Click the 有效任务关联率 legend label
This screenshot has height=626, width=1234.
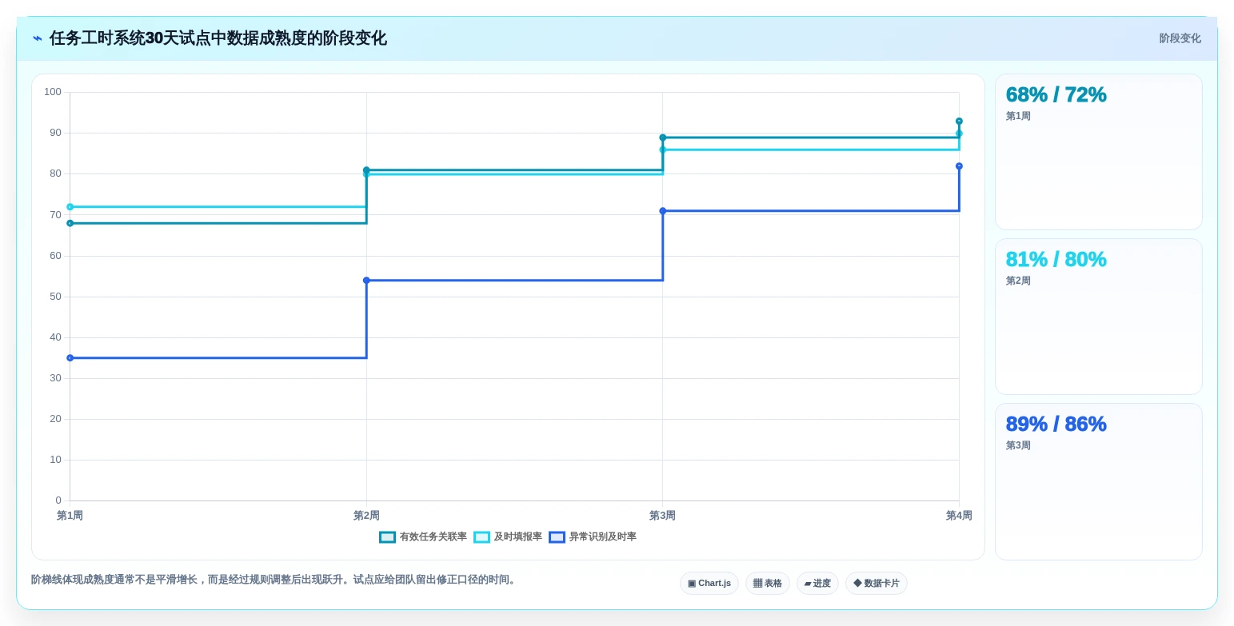(433, 537)
